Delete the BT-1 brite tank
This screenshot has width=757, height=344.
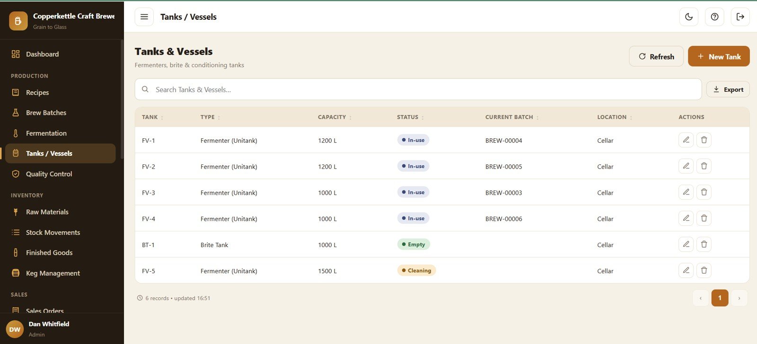click(x=704, y=244)
